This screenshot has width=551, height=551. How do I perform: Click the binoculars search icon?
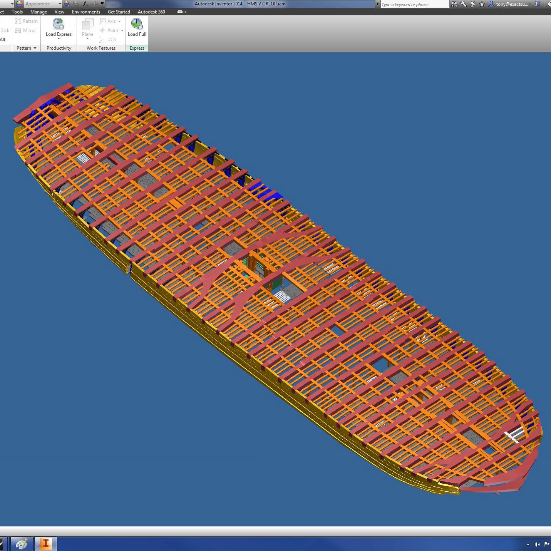[x=454, y=4]
